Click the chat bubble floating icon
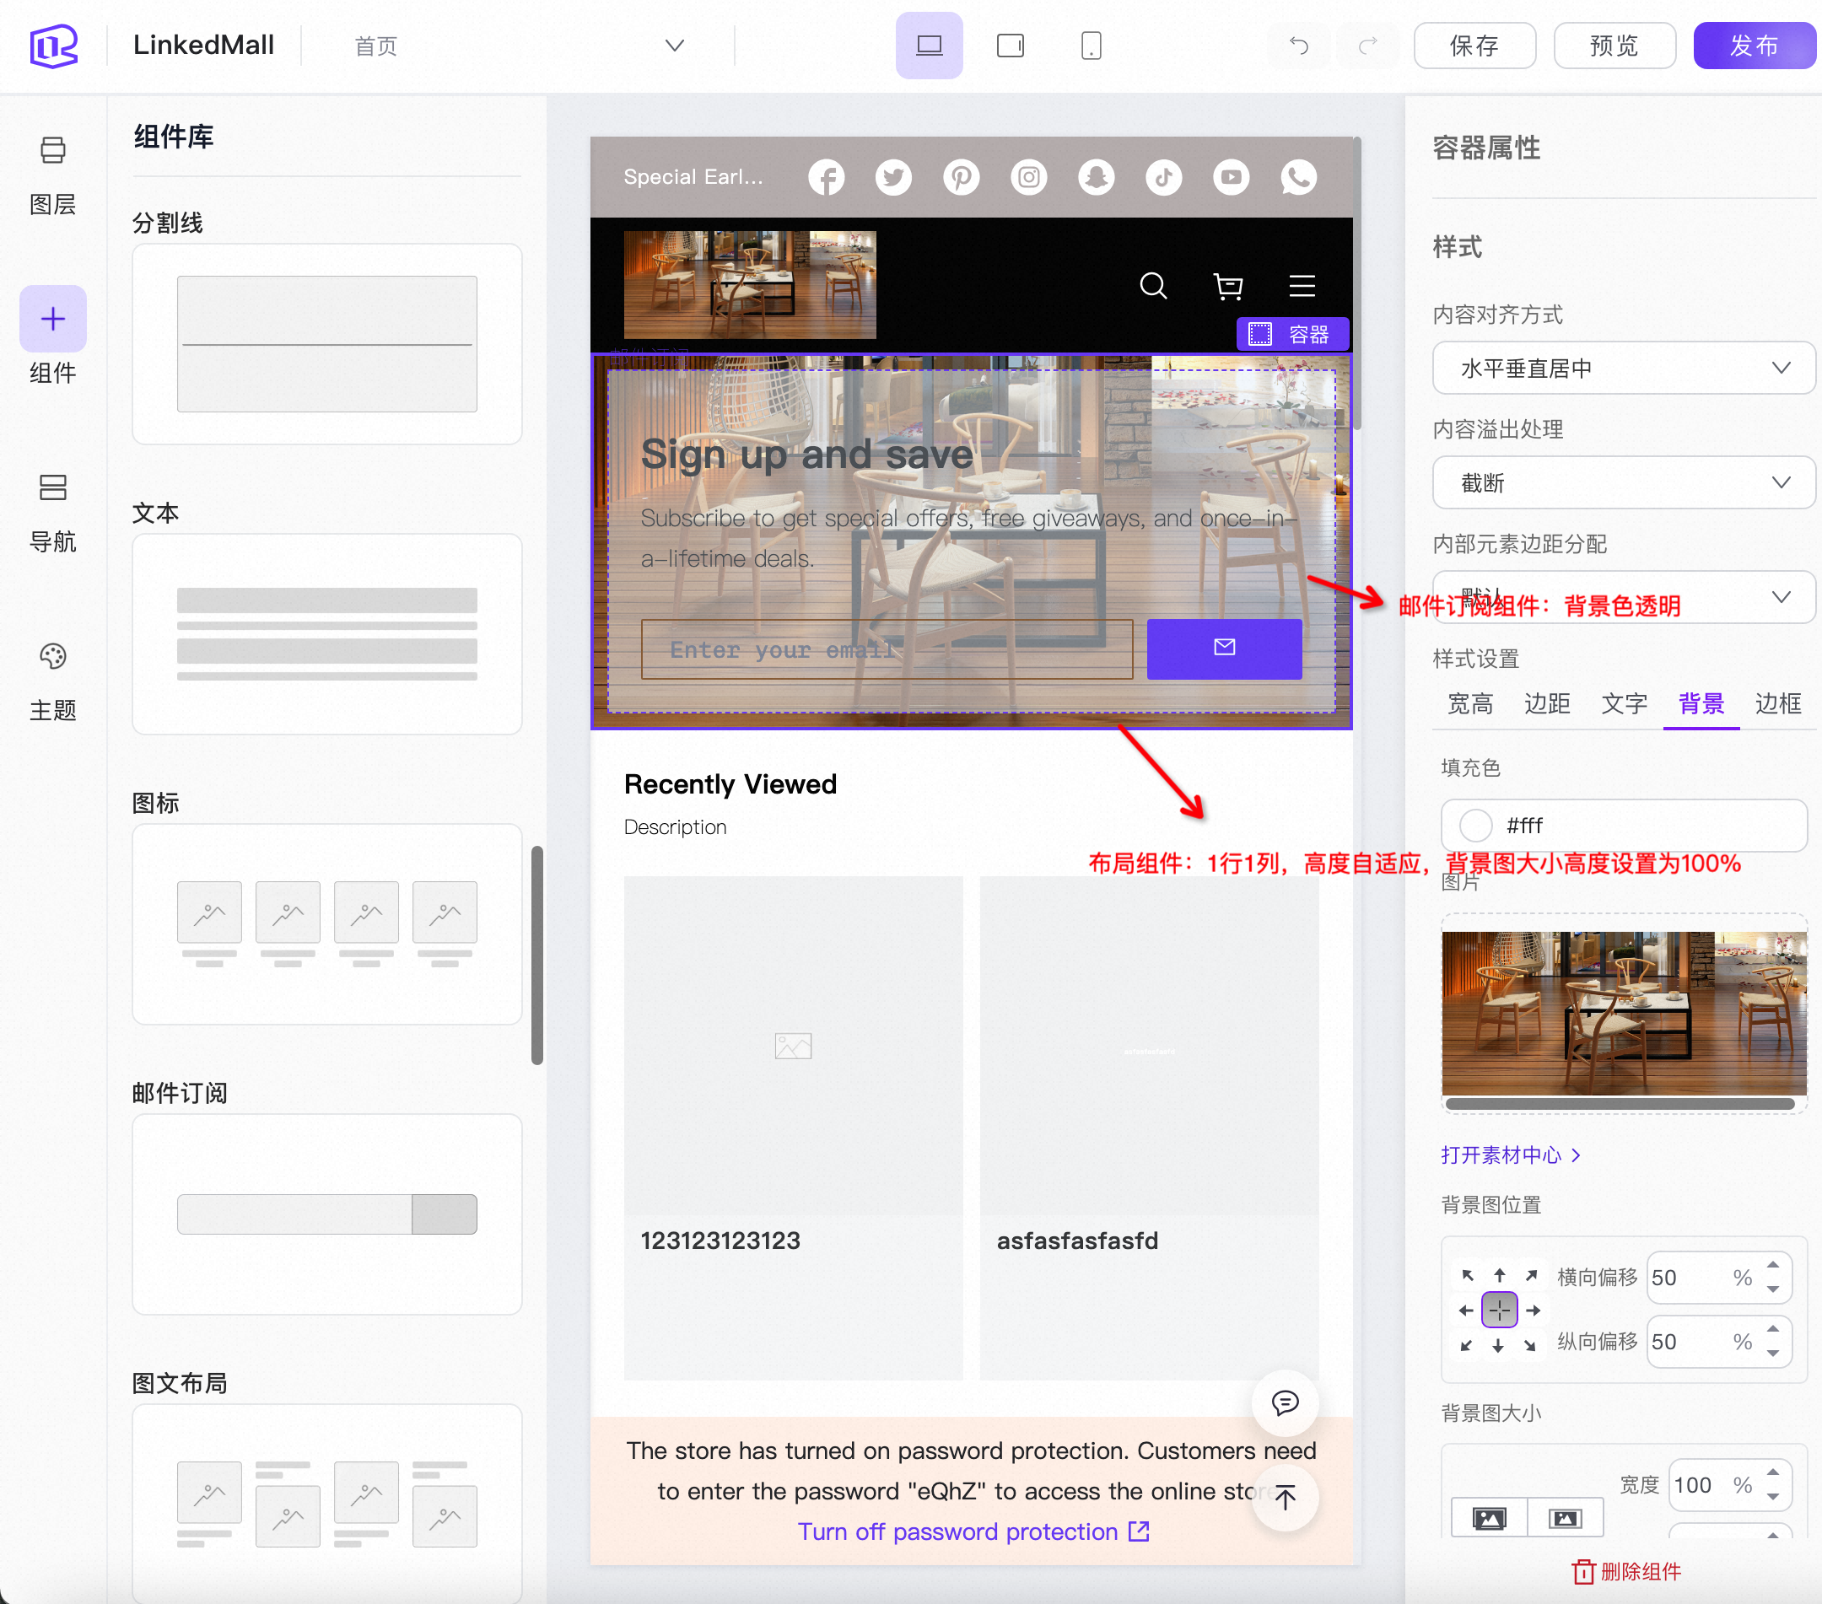1822x1604 pixels. [1285, 1402]
